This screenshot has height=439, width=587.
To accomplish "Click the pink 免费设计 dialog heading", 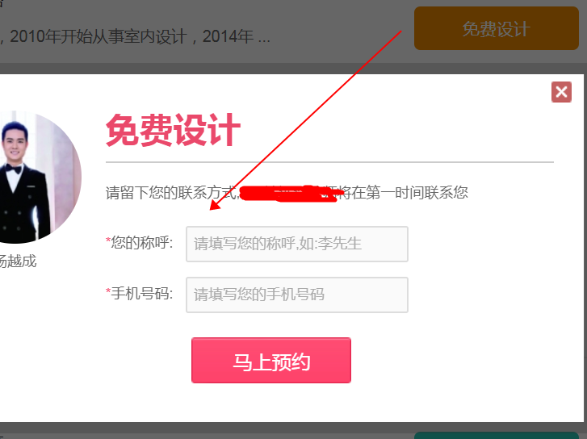I will coord(173,130).
